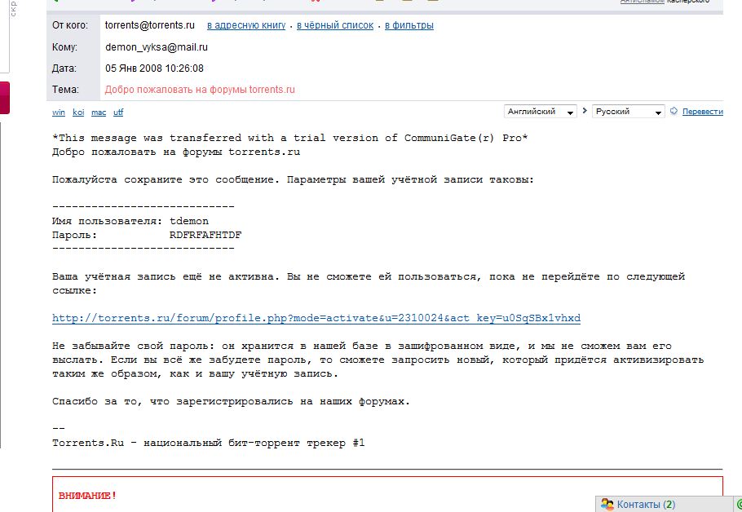Click the 'Пожалуйста сохраните это сообщение' line
Viewport: 742px width, 512px height.
pos(293,180)
